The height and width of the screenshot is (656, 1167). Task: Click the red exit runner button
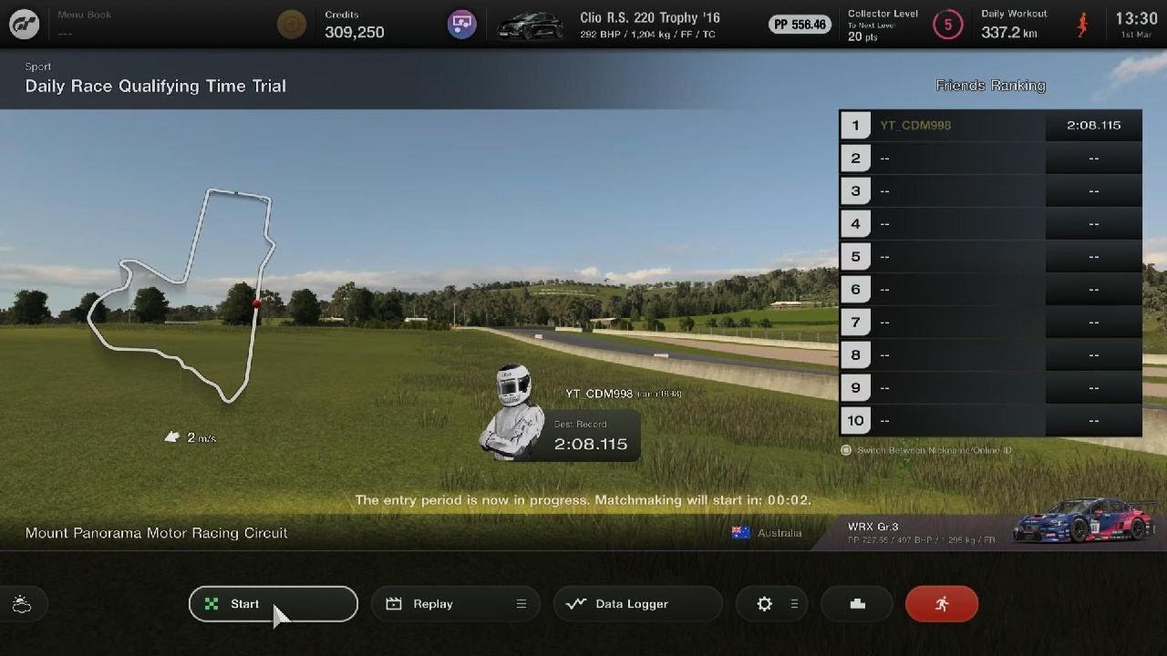942,604
